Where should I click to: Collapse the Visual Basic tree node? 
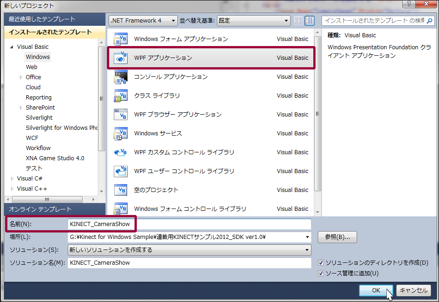(12, 47)
